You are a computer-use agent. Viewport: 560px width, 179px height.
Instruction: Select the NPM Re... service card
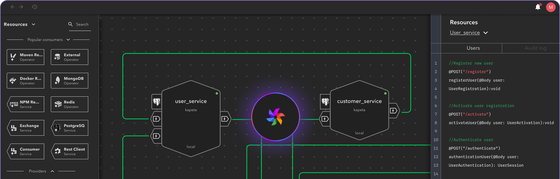[25, 104]
